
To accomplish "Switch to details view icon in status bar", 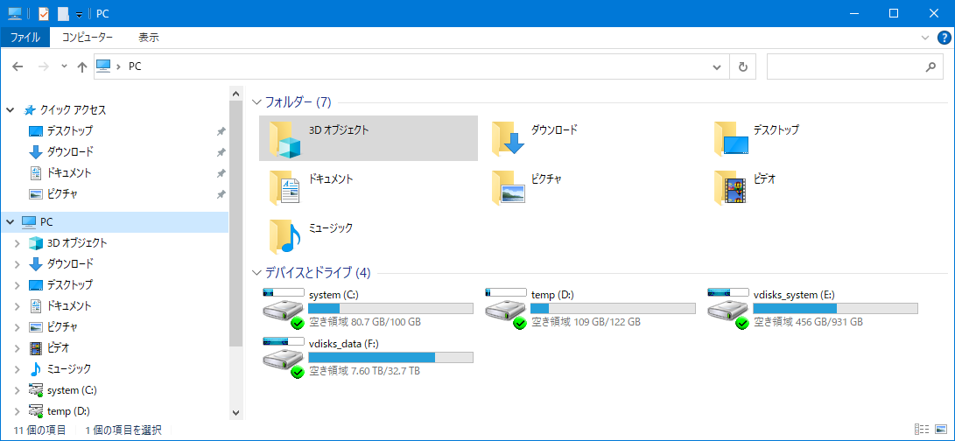I will coord(922,430).
